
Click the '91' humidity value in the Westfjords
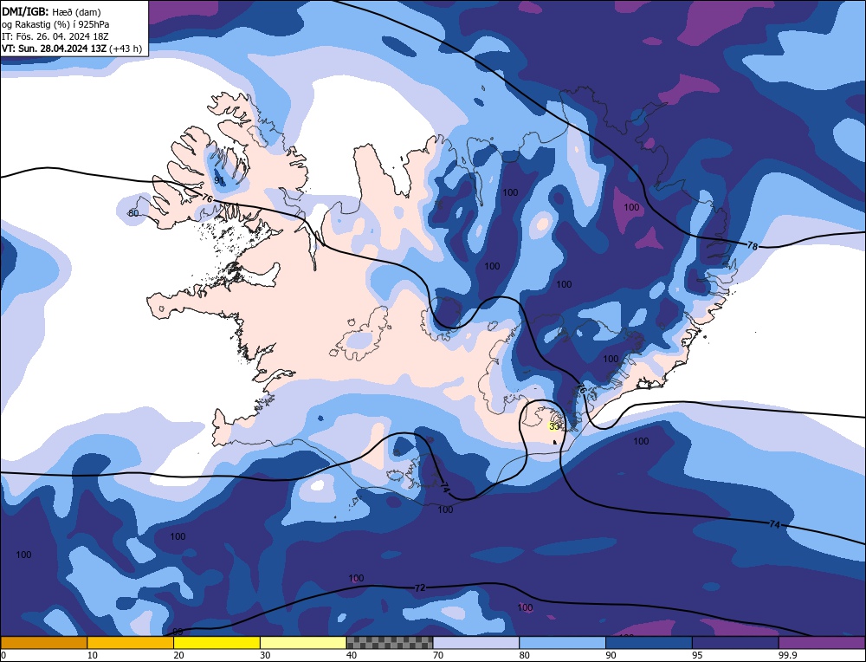tap(219, 180)
